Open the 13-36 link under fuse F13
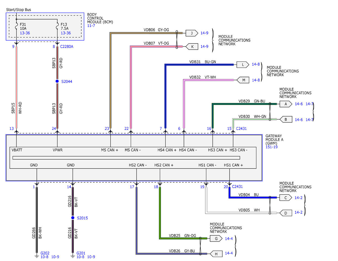Screen dimensions: 338x261 click(x=65, y=33)
